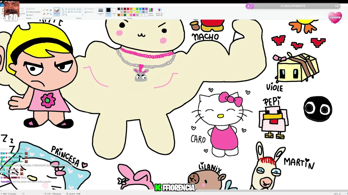
Task: Choose the oval callout shape
Action: (x=77, y=12)
